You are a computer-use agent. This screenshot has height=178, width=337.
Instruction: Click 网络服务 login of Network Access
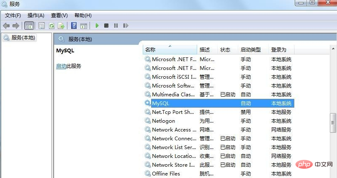click(281, 130)
